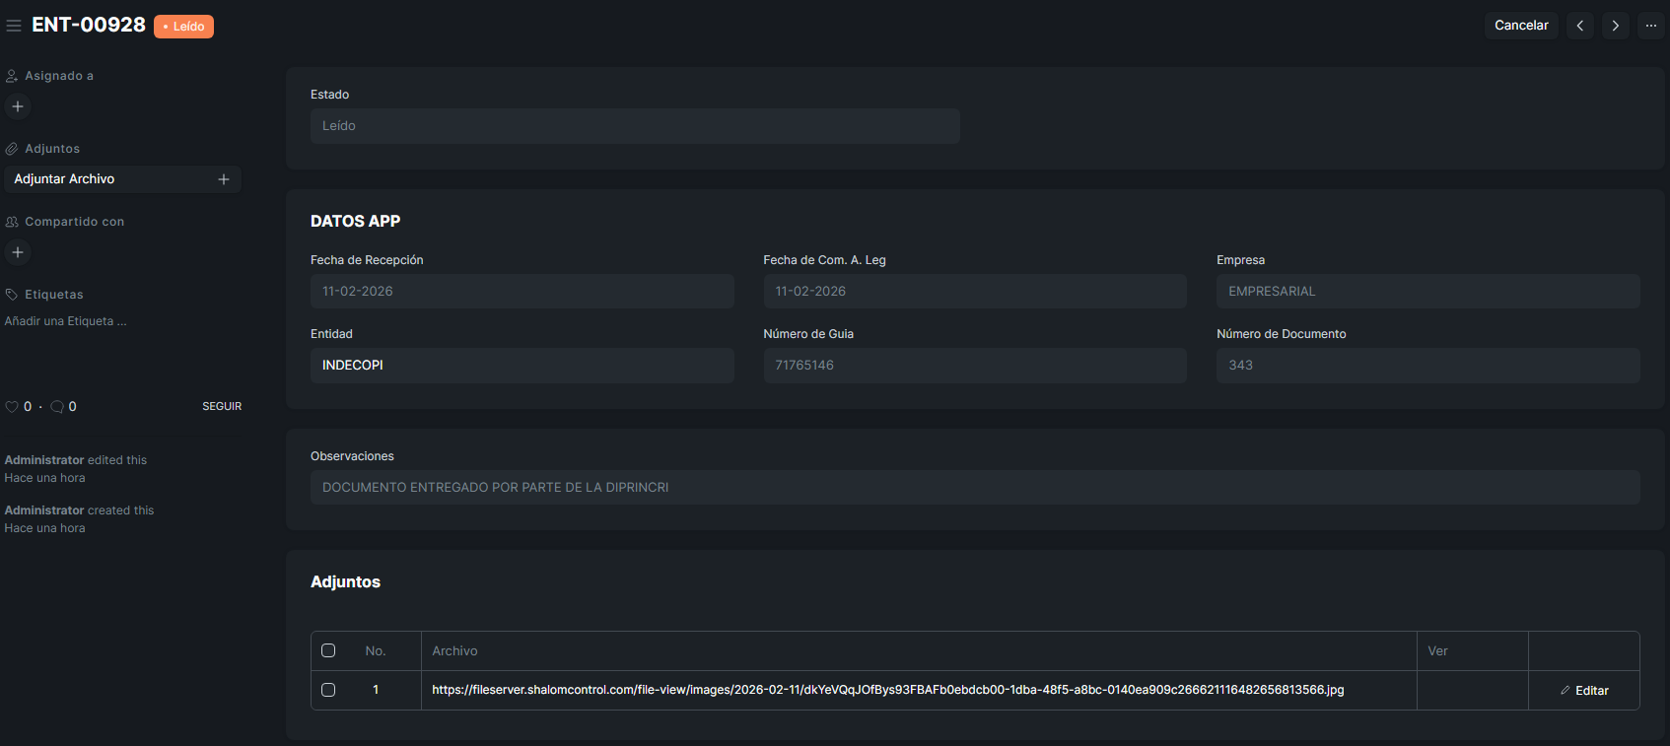
Task: Select all rows checkbox in Adjuntos table
Action: point(328,650)
